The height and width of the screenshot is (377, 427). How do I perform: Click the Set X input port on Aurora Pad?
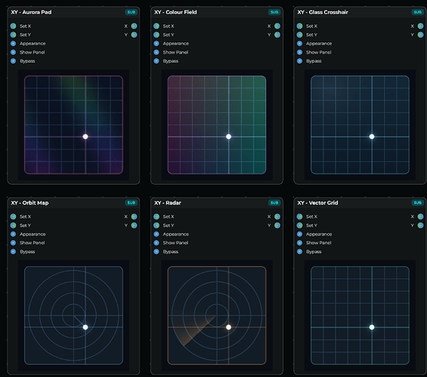(x=13, y=26)
